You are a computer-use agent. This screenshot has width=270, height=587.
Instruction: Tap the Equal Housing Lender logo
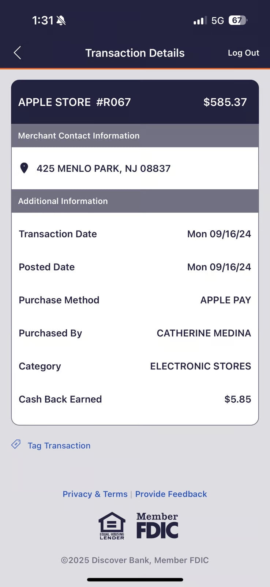[x=112, y=526]
